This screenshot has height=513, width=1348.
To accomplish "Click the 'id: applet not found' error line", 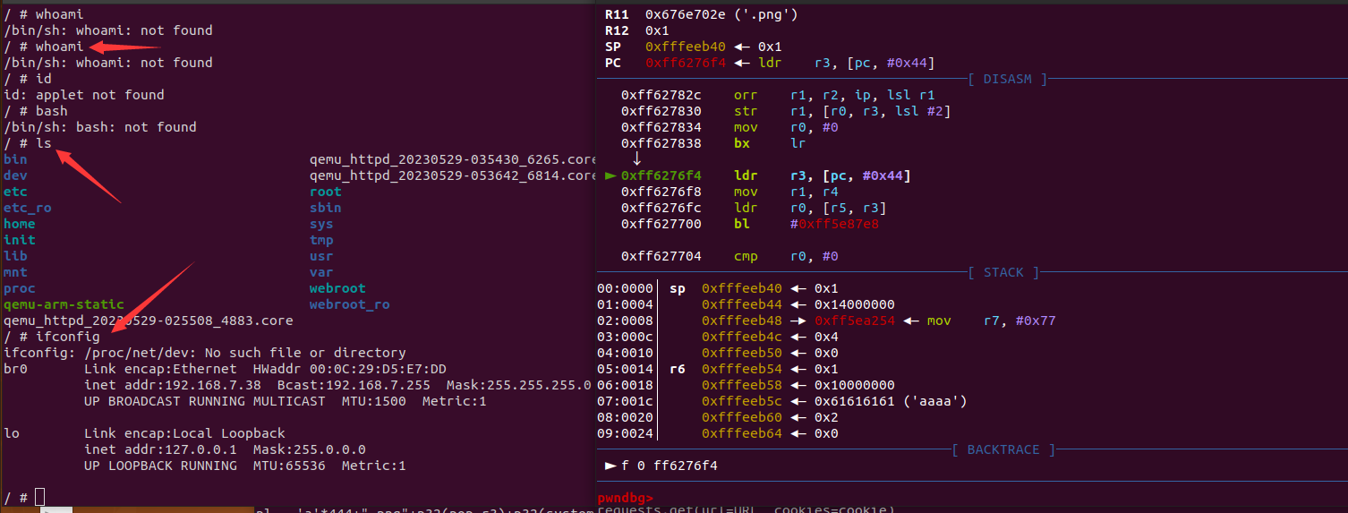I will [84, 95].
